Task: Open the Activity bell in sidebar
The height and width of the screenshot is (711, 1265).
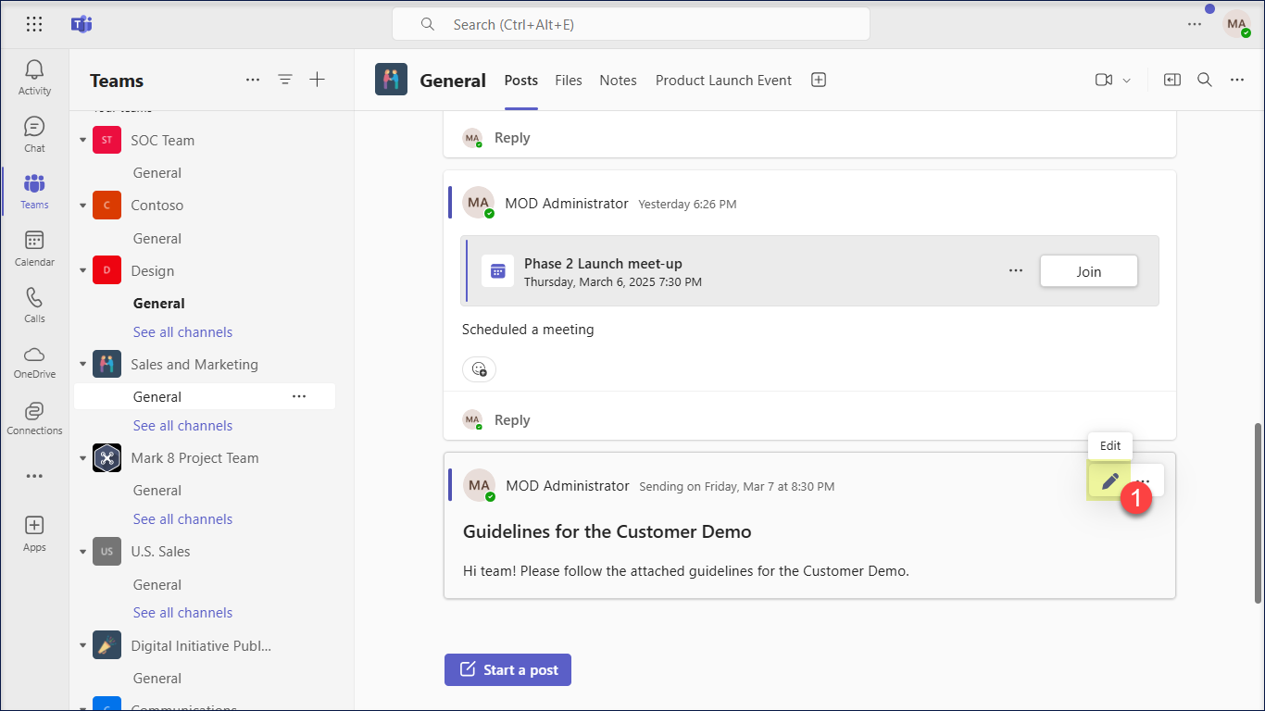Action: 34,77
